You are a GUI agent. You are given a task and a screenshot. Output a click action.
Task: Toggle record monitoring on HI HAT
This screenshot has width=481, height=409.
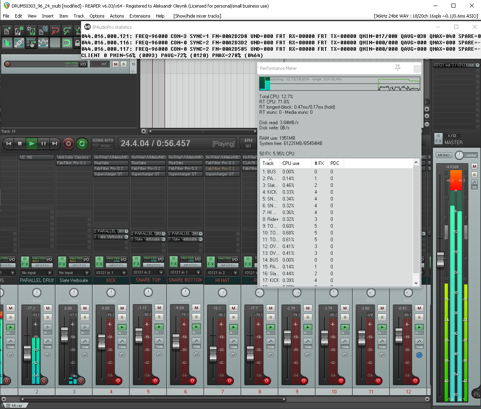233,327
